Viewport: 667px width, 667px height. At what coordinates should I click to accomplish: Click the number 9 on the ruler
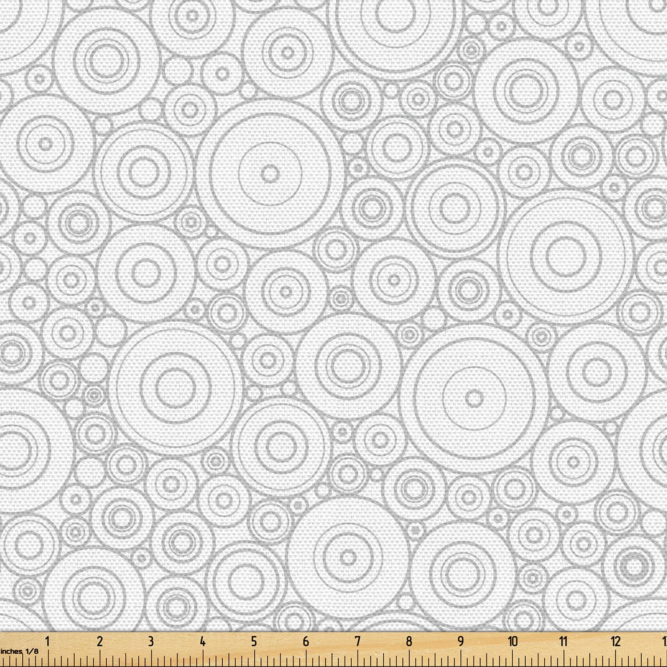click(461, 641)
